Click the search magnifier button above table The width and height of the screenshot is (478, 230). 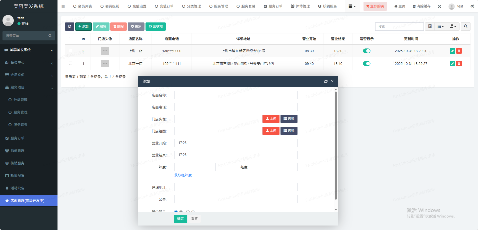pyautogui.click(x=465, y=26)
